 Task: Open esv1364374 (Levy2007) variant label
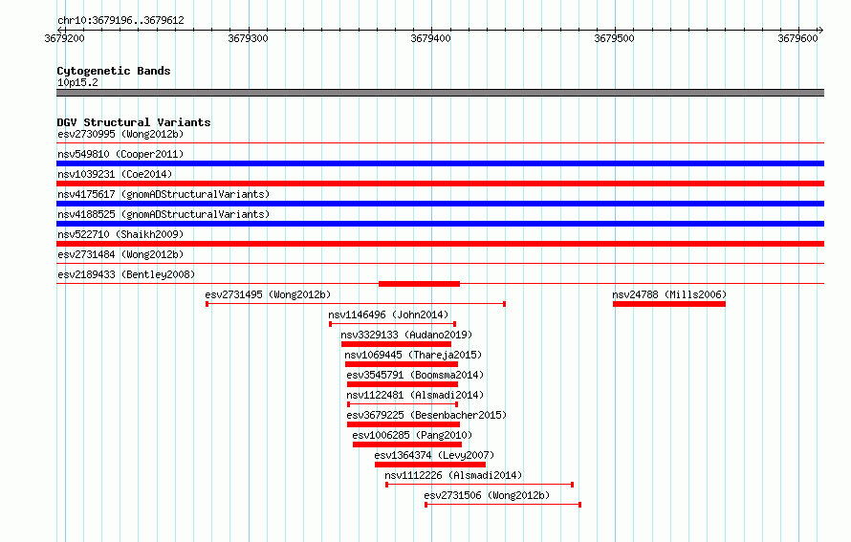(x=434, y=455)
